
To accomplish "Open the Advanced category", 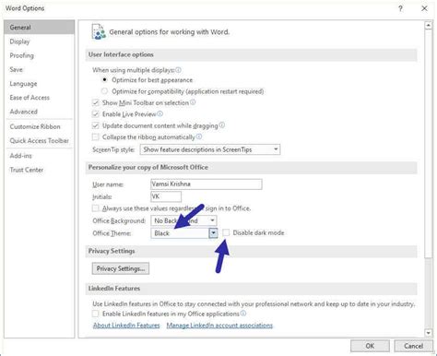I will [40, 112].
